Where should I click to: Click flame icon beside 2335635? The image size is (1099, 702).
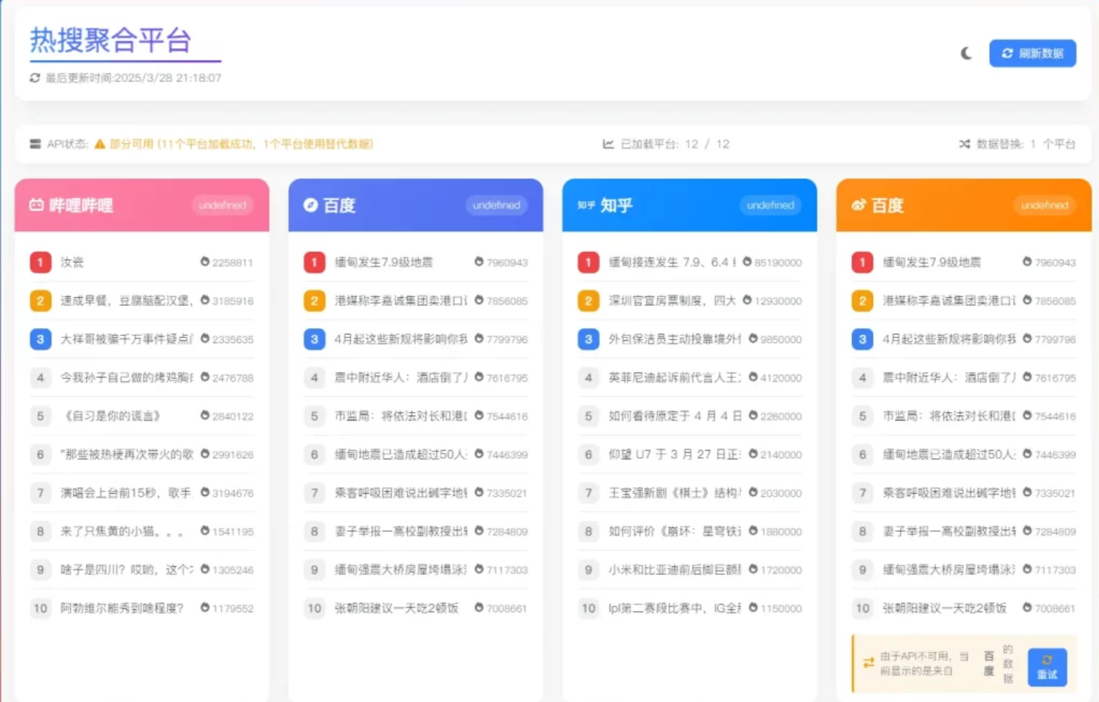click(205, 339)
